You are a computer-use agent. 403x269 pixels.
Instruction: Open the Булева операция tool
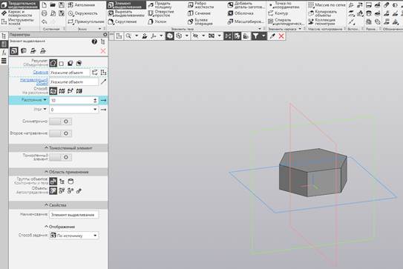(200, 21)
